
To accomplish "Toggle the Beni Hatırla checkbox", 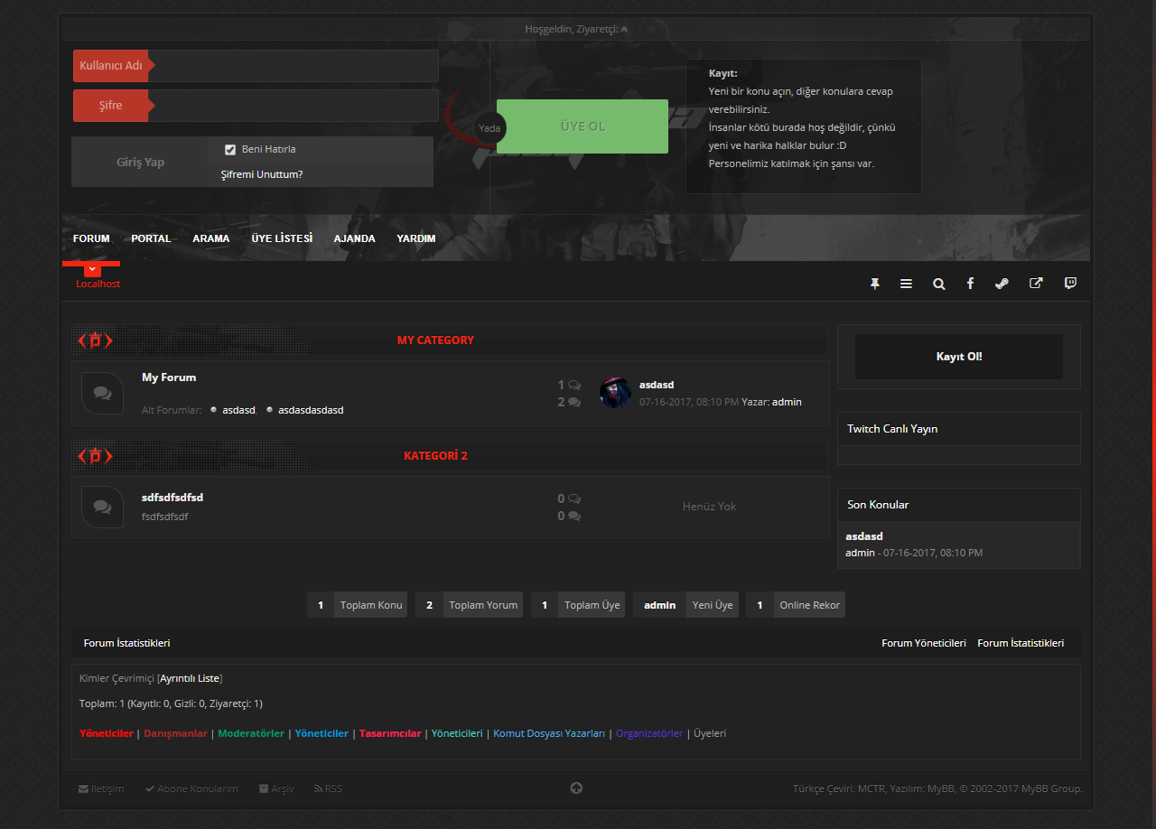I will (230, 150).
